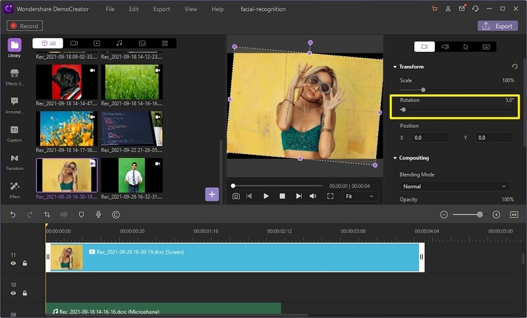Screen dimensions: 527x318
Task: Switch to video properties tab
Action: [x=424, y=47]
